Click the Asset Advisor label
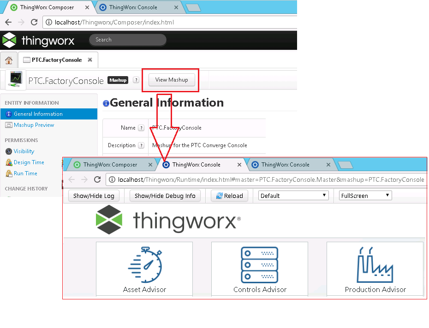 [x=144, y=289]
